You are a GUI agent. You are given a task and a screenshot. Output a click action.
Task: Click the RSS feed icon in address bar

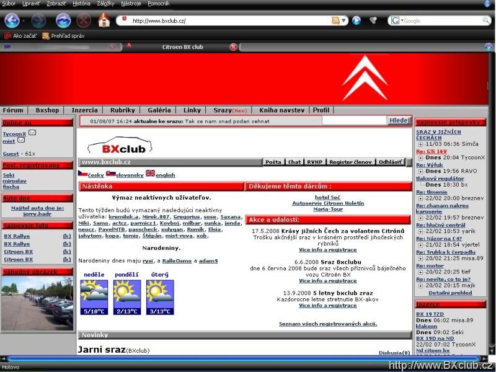[x=335, y=20]
